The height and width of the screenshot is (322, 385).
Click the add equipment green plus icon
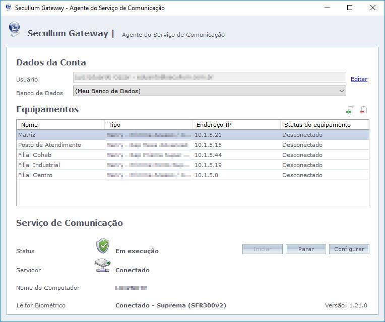[349, 111]
